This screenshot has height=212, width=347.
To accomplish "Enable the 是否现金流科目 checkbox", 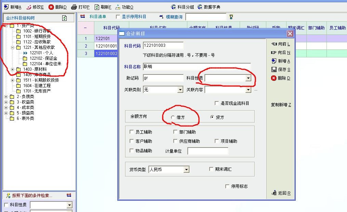I will coord(216,103).
